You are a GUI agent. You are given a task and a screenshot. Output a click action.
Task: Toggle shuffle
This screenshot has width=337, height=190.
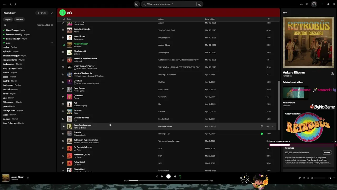[157, 177]
